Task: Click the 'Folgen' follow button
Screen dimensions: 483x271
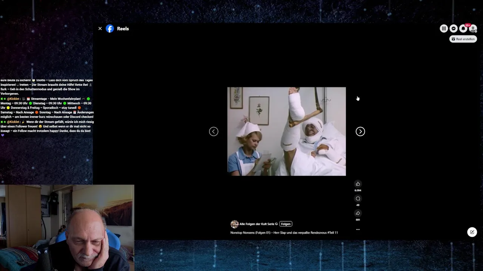Action: pos(286,224)
